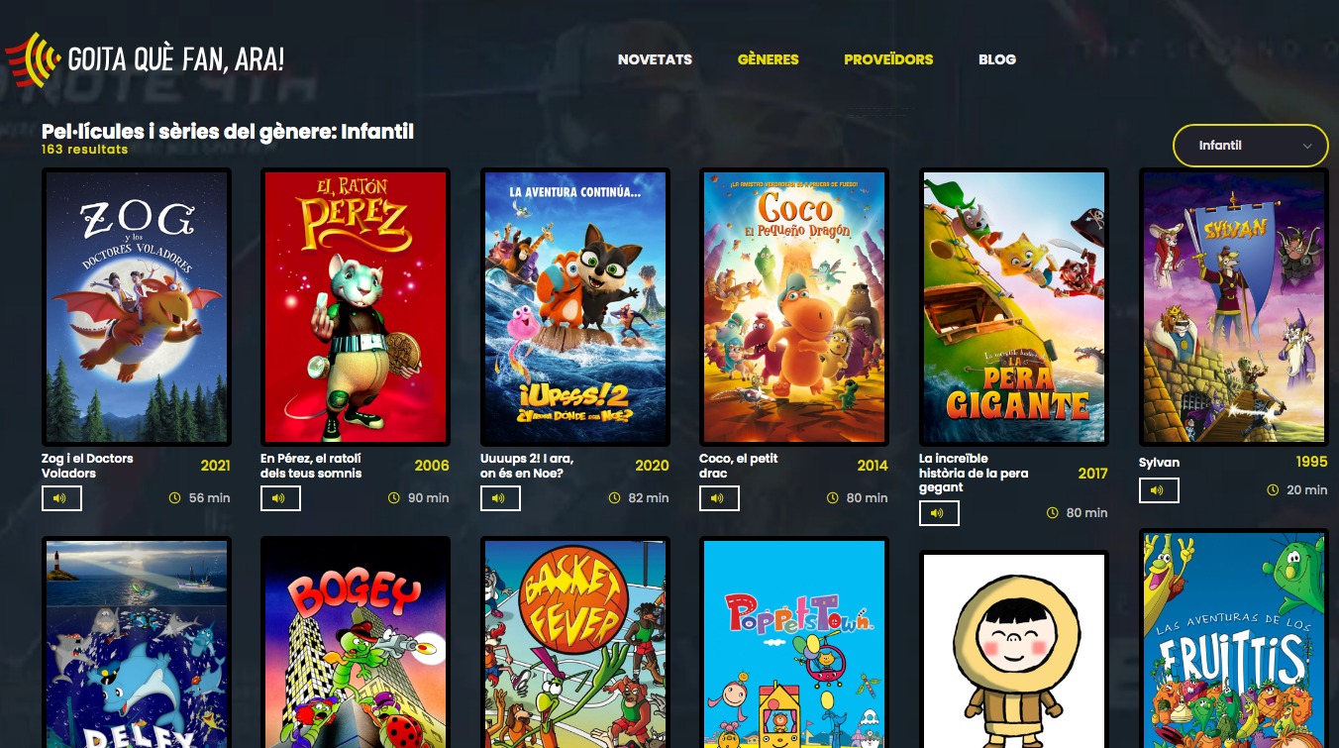
Task: Click the Sylvan title text
Action: (x=1160, y=463)
